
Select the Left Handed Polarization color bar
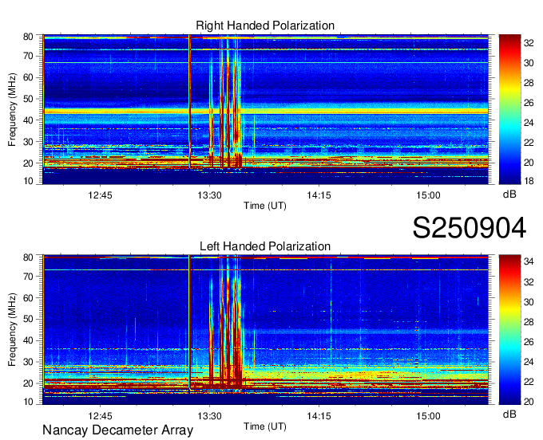pos(509,330)
